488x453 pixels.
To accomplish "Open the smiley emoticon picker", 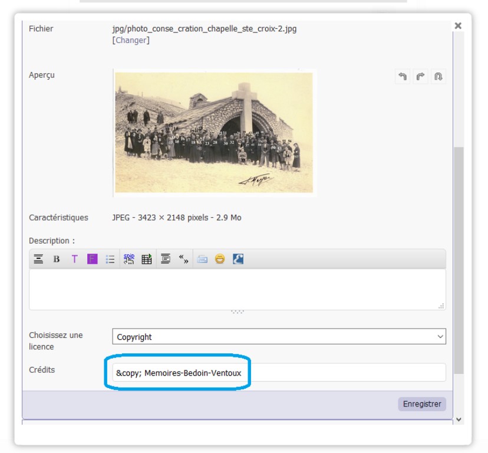I will [220, 259].
